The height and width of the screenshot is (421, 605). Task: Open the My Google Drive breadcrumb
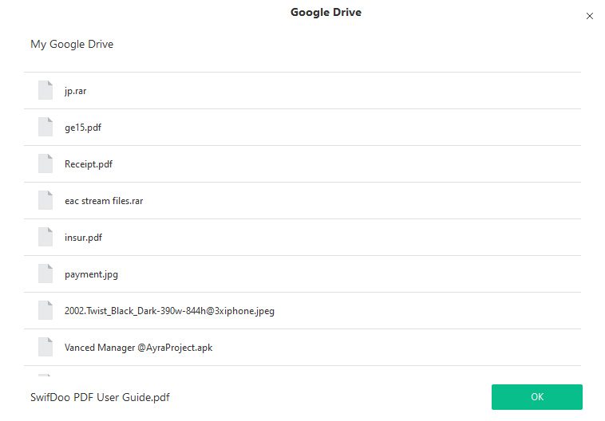(72, 44)
